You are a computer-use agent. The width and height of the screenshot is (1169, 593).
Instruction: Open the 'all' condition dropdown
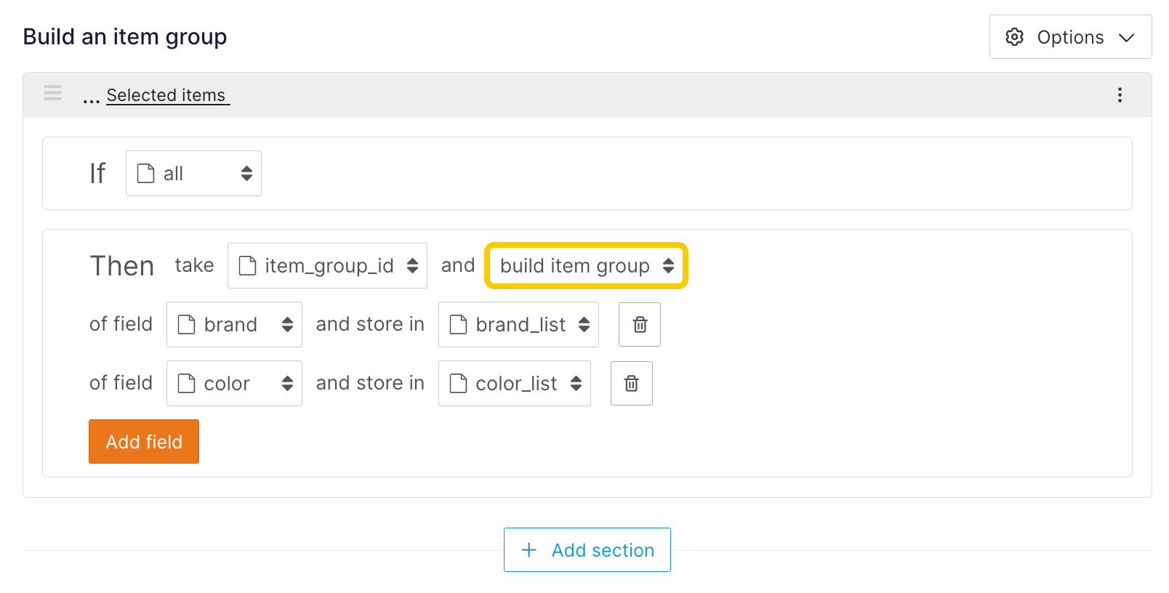[193, 174]
